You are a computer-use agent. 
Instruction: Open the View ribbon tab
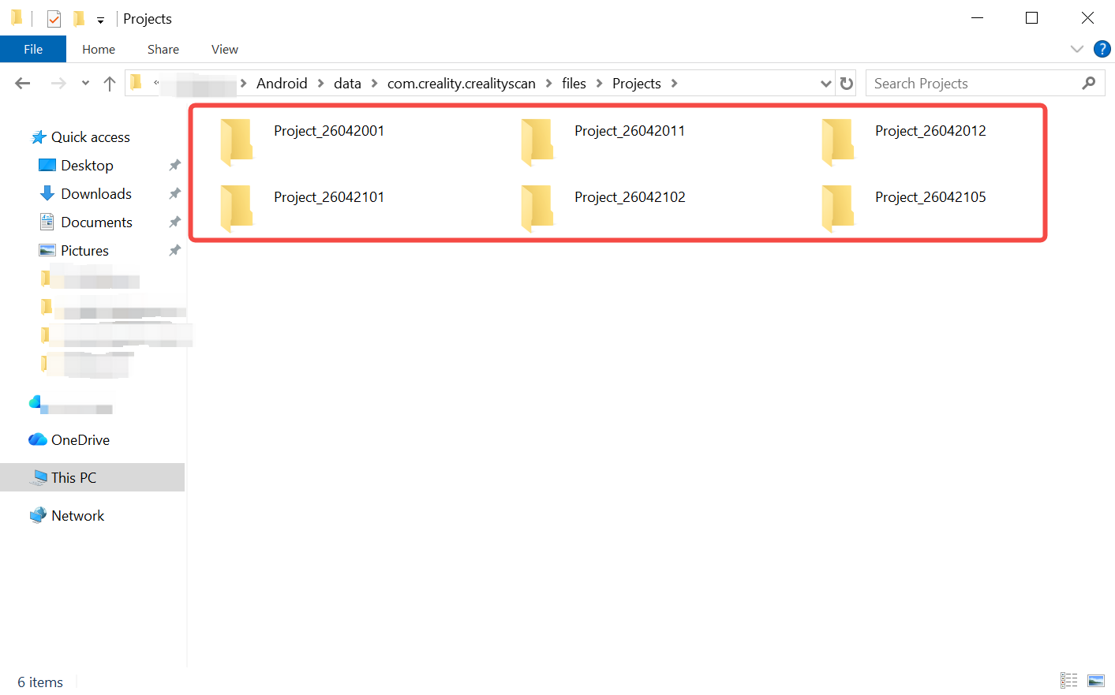[224, 49]
